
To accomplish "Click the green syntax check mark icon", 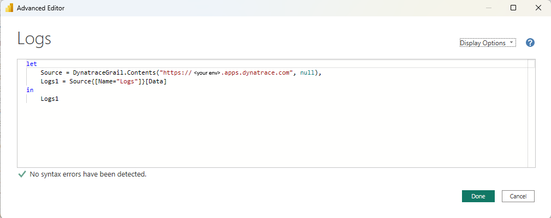I will pos(22,174).
